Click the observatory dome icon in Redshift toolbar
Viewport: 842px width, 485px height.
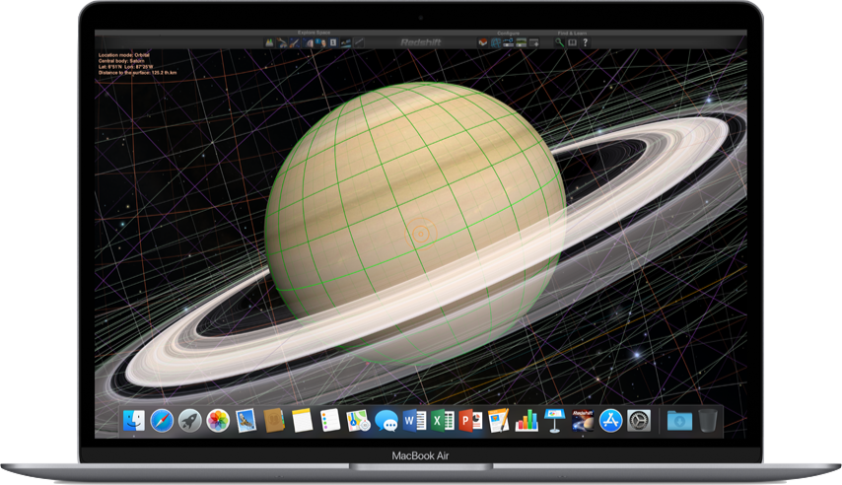click(309, 42)
